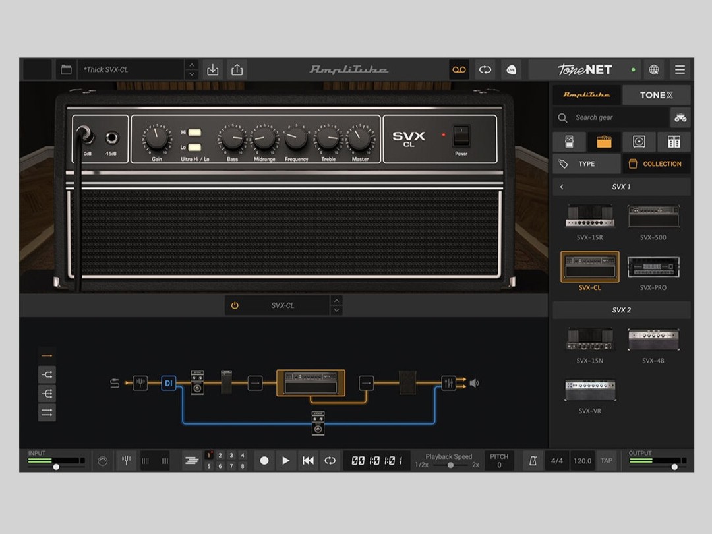This screenshot has width=712, height=534.
Task: Click the metronome icon near the time signature
Action: tap(534, 460)
